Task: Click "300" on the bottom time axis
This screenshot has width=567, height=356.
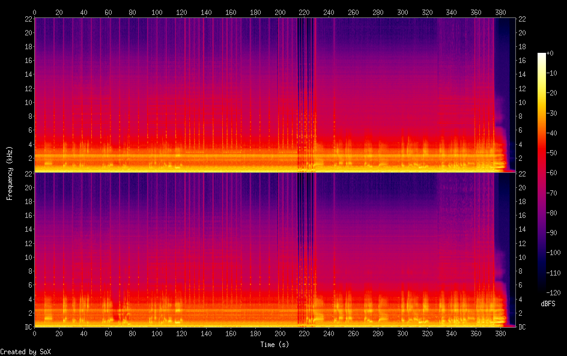Action: point(402,334)
